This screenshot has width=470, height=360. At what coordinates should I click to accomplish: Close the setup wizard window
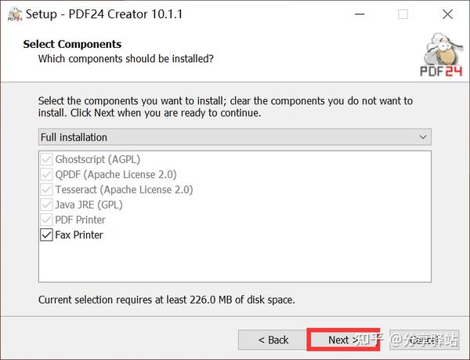[x=448, y=14]
